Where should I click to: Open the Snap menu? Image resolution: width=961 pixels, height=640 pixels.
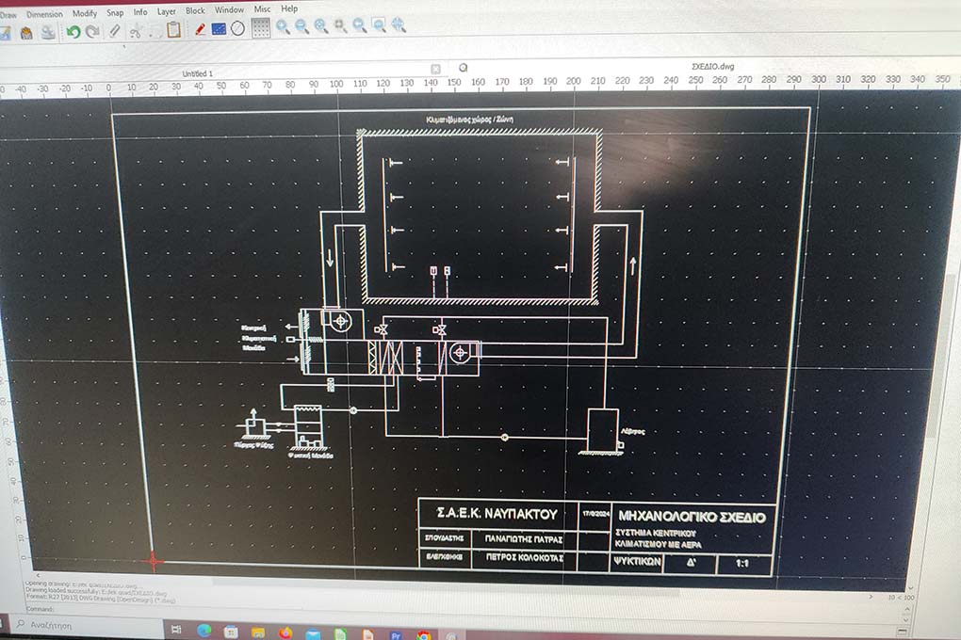click(115, 13)
